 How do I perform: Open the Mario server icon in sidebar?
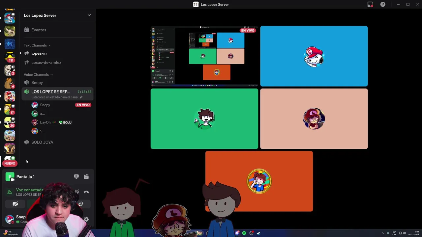pos(10,96)
